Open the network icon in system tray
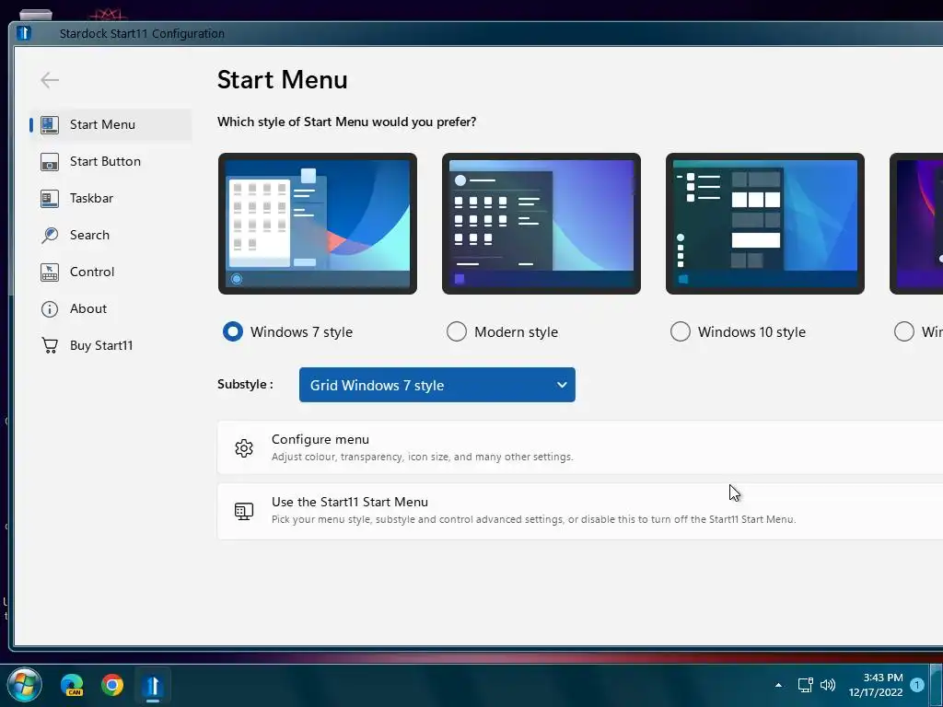The width and height of the screenshot is (943, 707). pyautogui.click(x=805, y=685)
